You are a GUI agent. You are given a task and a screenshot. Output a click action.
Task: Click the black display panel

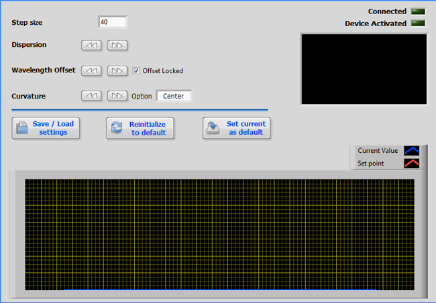(364, 69)
